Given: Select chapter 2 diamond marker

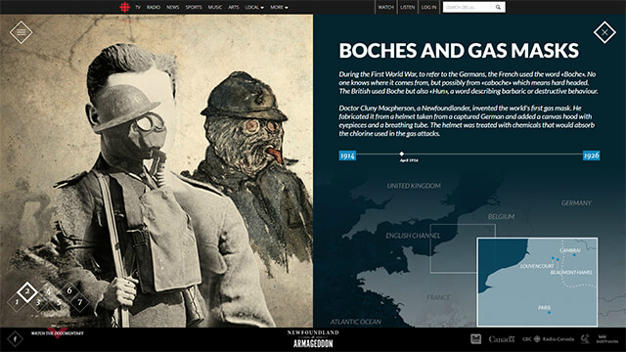Looking at the screenshot, I should [x=27, y=291].
